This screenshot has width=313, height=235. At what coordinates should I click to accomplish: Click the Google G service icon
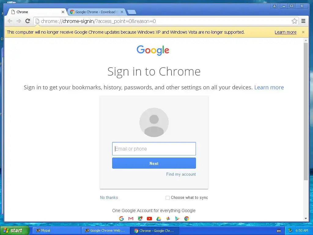click(121, 218)
